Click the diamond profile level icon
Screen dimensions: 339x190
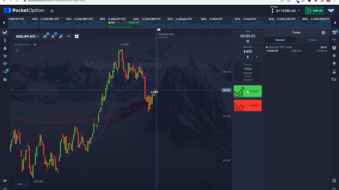coord(331,11)
